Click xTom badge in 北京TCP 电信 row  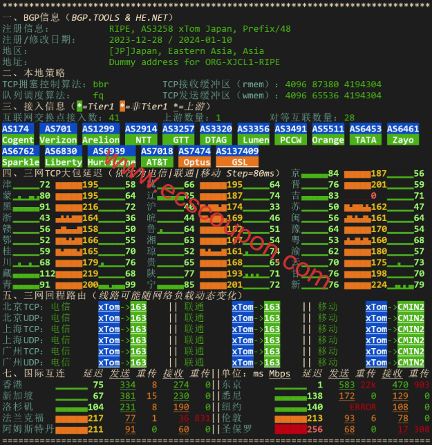109,307
